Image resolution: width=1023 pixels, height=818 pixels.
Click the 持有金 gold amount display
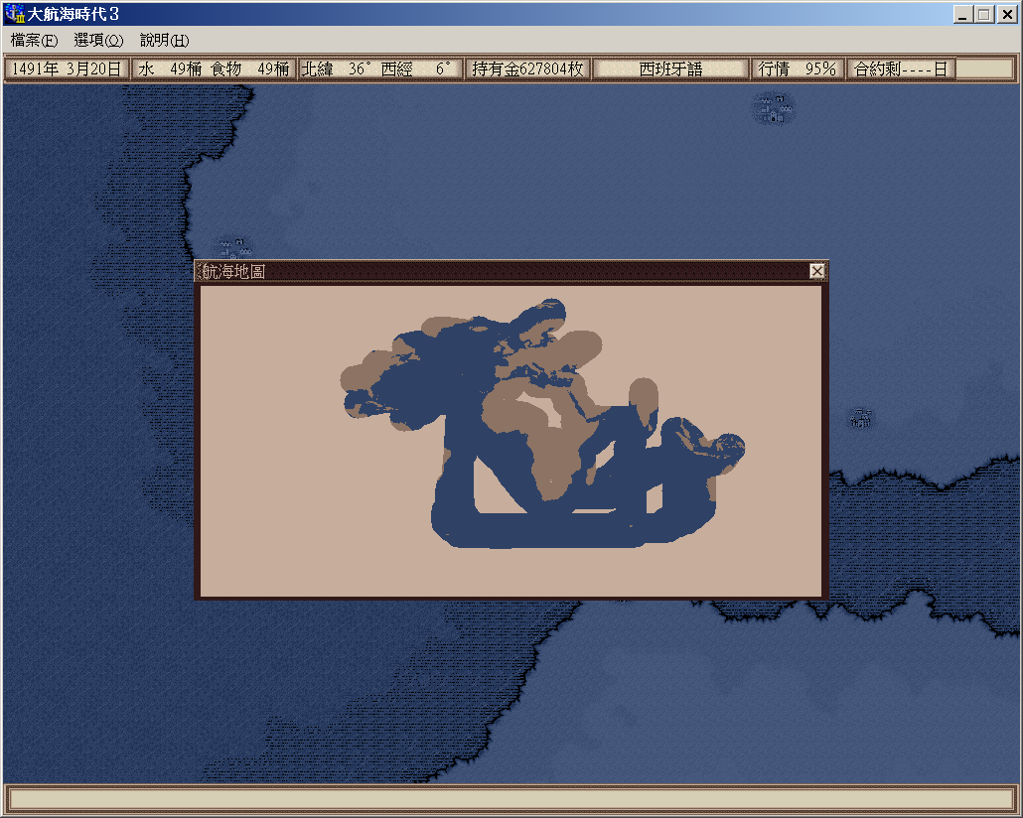[527, 69]
